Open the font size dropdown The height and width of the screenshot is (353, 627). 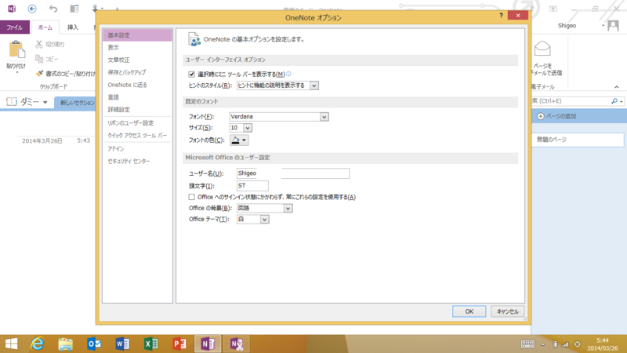(248, 128)
